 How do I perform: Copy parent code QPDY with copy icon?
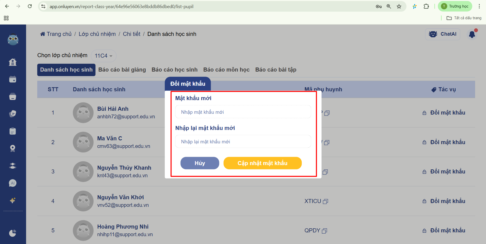[x=324, y=231]
